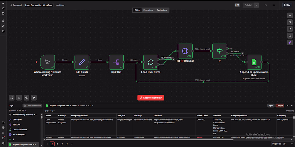The width and height of the screenshot is (295, 147).
Task: Switch log view to Input
Action: click(x=271, y=106)
